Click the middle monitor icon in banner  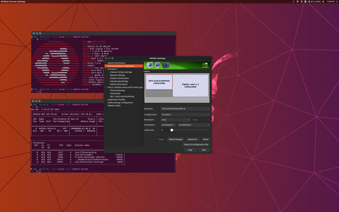[x=157, y=65]
